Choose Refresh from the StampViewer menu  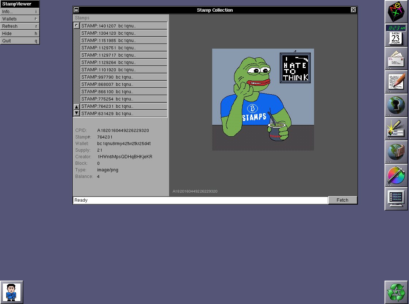tap(20, 26)
